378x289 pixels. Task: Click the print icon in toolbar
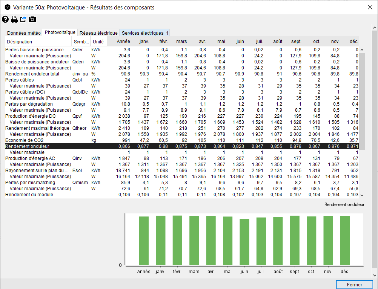[x=14, y=20]
